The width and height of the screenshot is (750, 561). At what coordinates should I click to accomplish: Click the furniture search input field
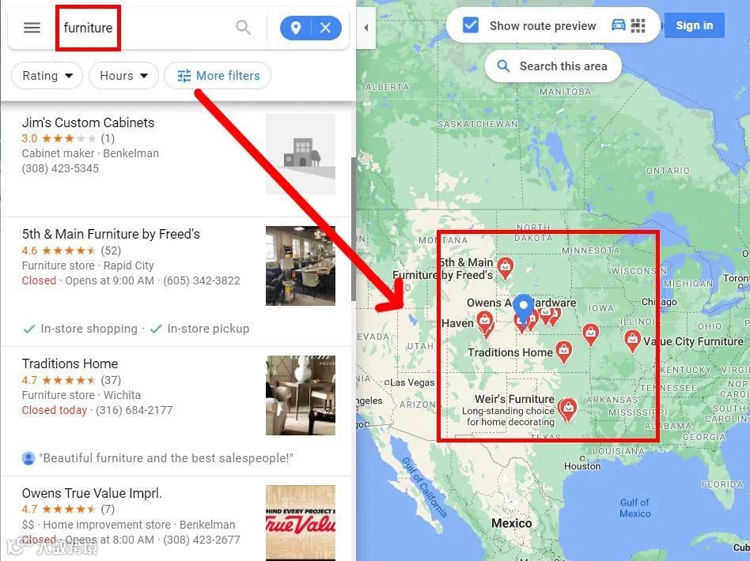pyautogui.click(x=145, y=28)
